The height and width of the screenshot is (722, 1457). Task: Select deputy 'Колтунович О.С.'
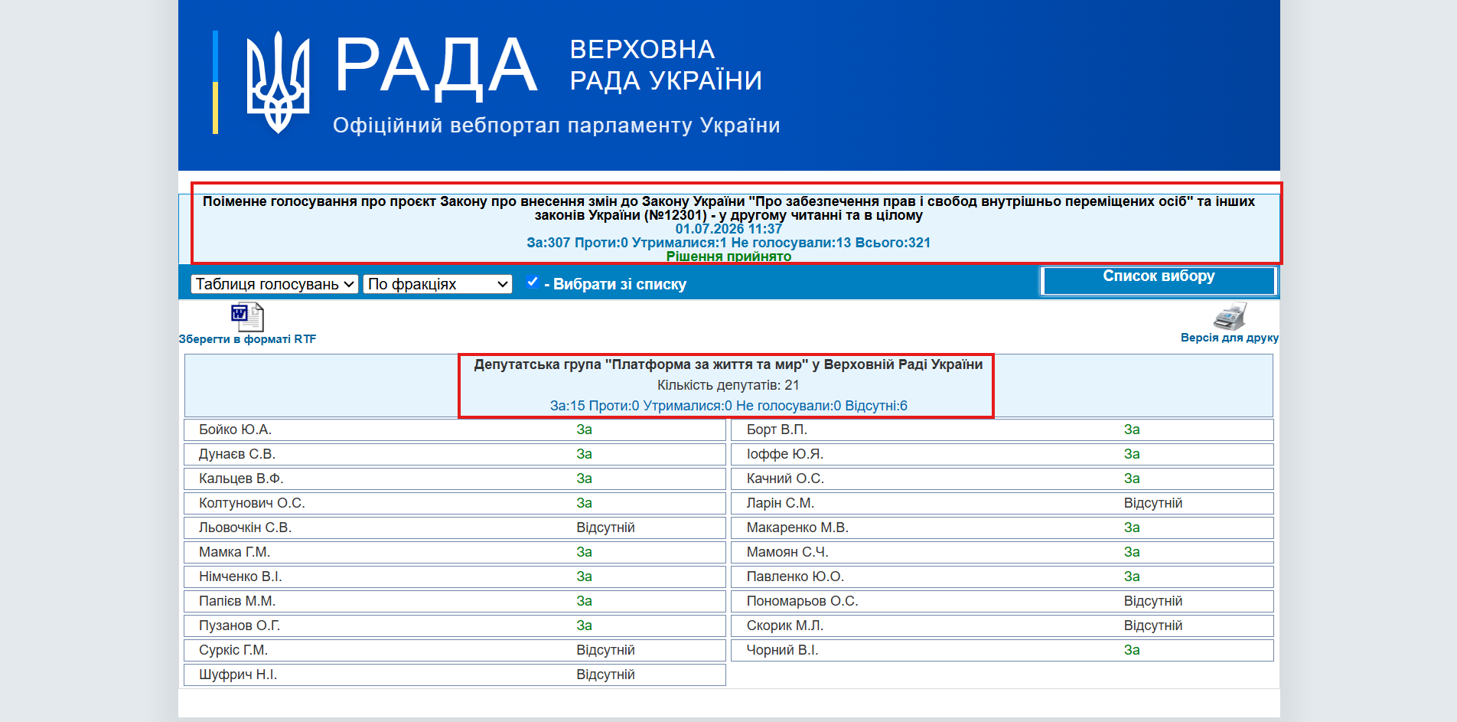pyautogui.click(x=252, y=503)
